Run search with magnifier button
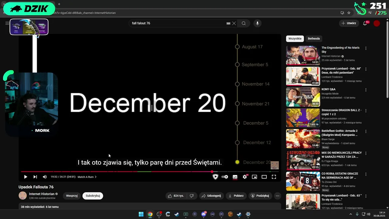 point(244,23)
